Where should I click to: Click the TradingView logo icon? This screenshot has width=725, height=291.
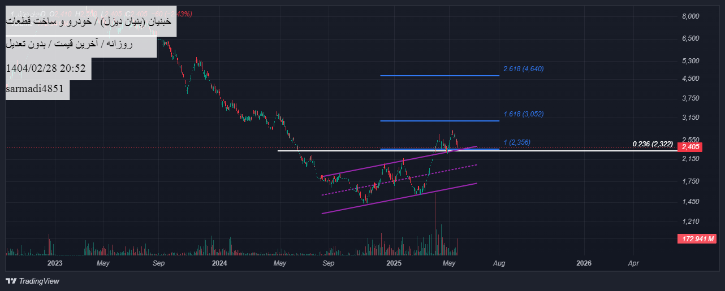[11, 281]
